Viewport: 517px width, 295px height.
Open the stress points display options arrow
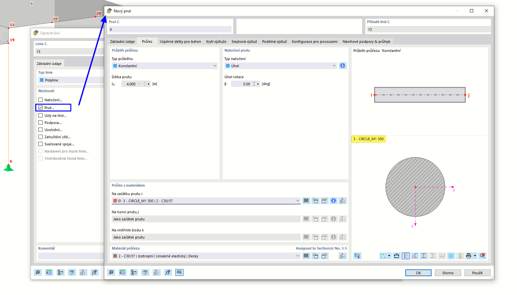[389, 256]
